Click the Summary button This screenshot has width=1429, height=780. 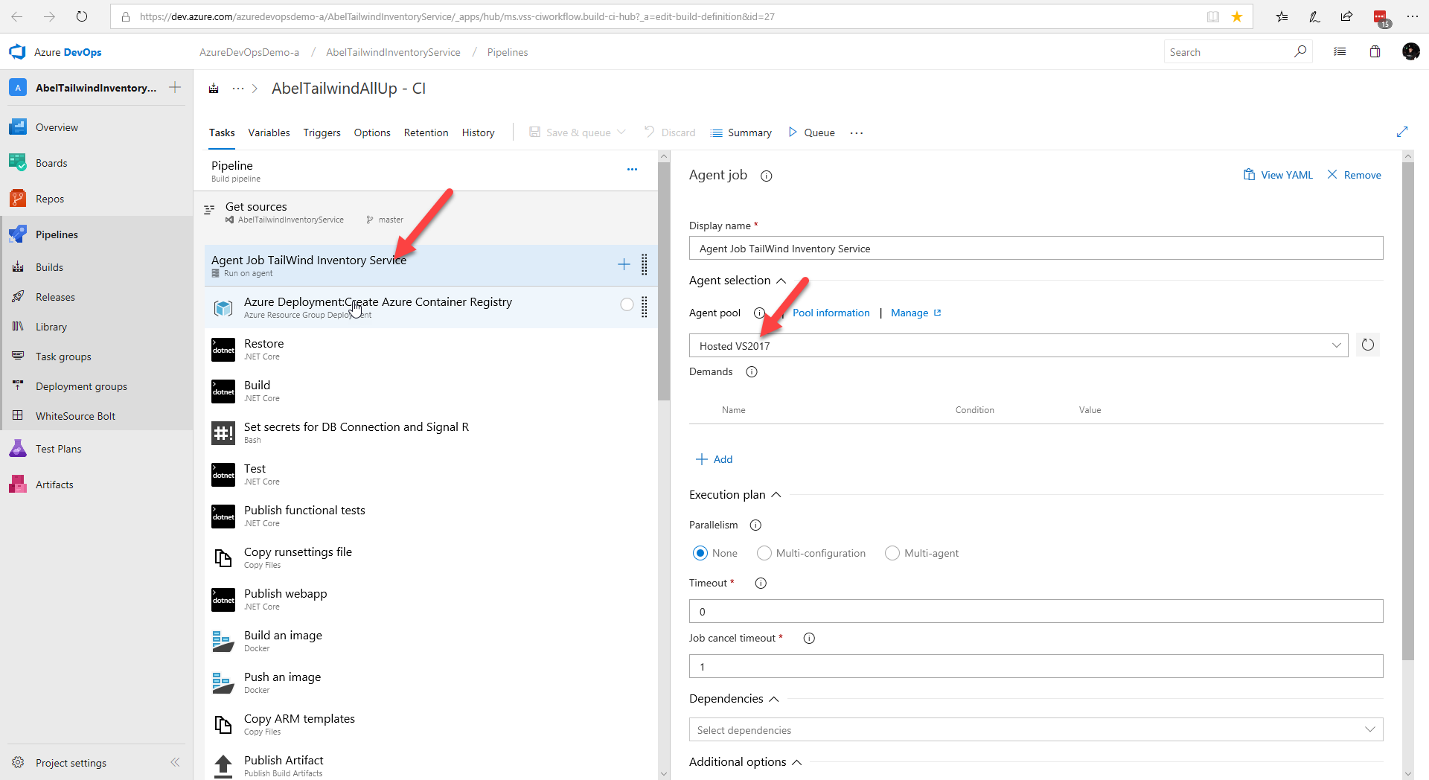click(741, 132)
